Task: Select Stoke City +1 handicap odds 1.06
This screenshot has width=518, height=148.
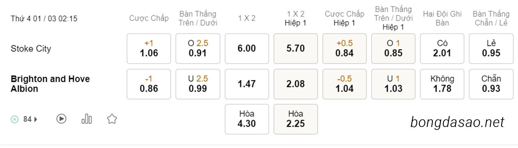Action: tap(149, 49)
